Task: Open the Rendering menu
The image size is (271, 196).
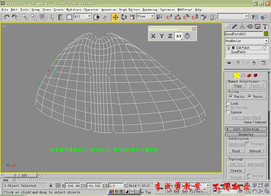Action: [150, 10]
